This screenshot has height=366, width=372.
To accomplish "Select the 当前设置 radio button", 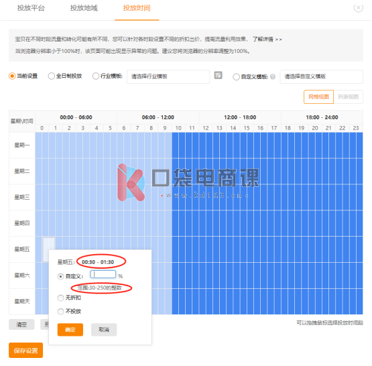I will tap(12, 76).
